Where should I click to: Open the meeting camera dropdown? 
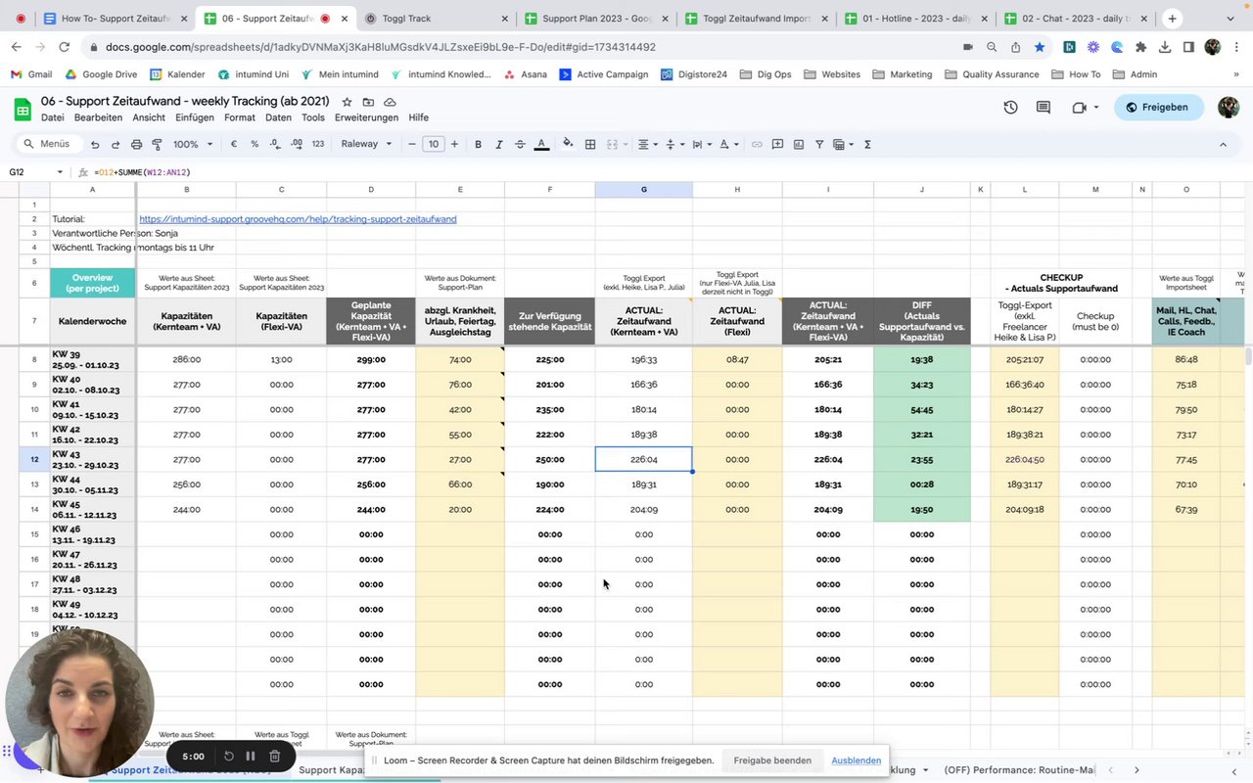[x=1095, y=108]
